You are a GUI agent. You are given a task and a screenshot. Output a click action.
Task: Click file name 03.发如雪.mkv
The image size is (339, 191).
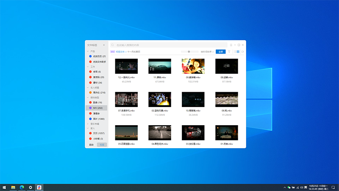pos(193,144)
